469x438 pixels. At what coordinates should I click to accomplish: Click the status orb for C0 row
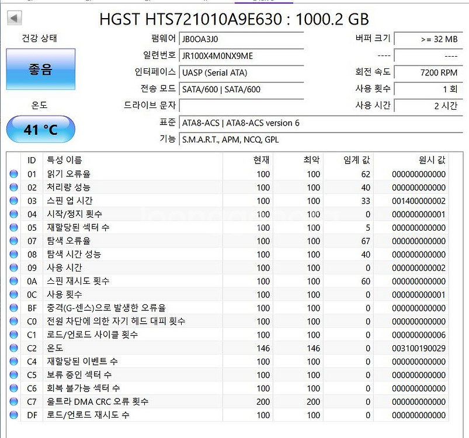point(14,321)
